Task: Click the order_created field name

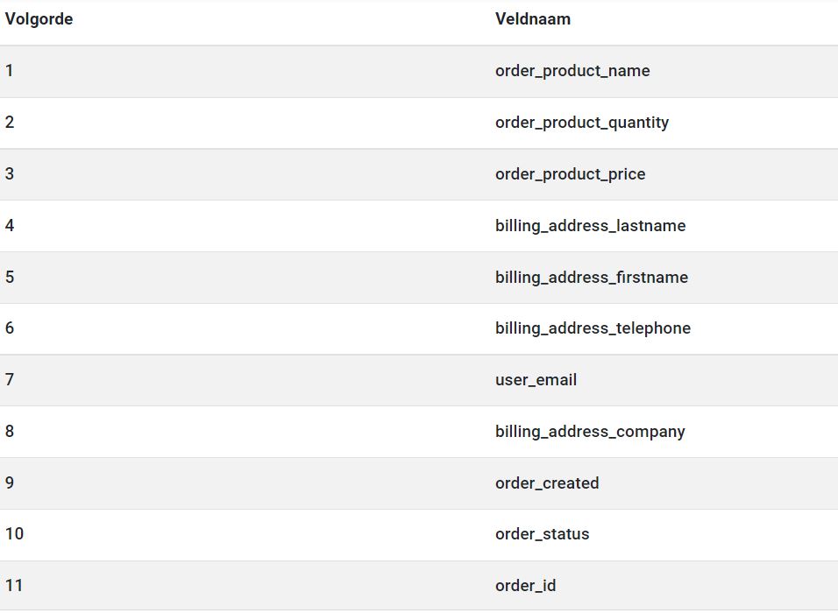Action: 547,483
